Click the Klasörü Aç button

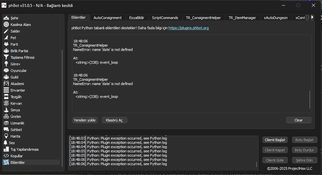click(114, 120)
